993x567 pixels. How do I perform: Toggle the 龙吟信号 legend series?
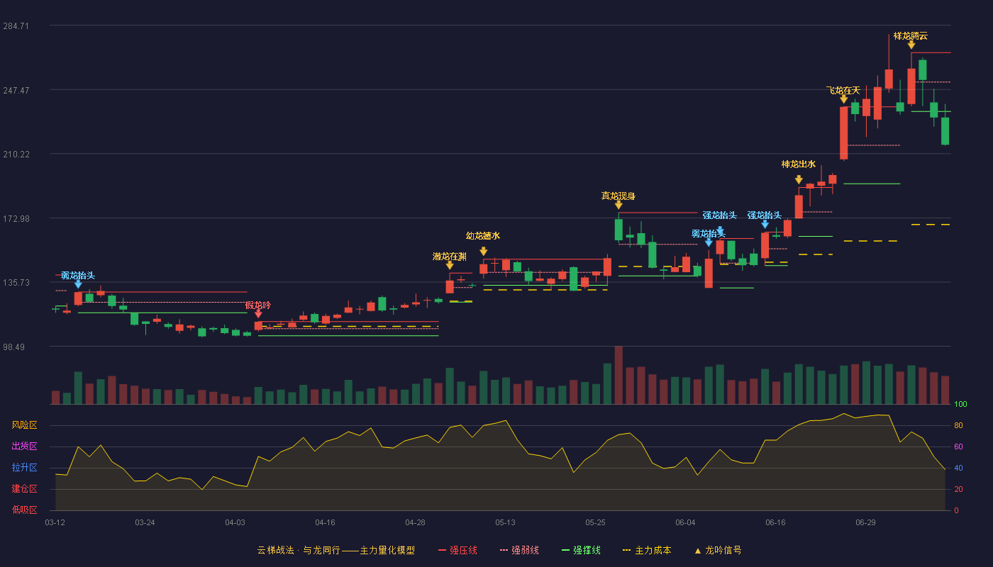(718, 550)
